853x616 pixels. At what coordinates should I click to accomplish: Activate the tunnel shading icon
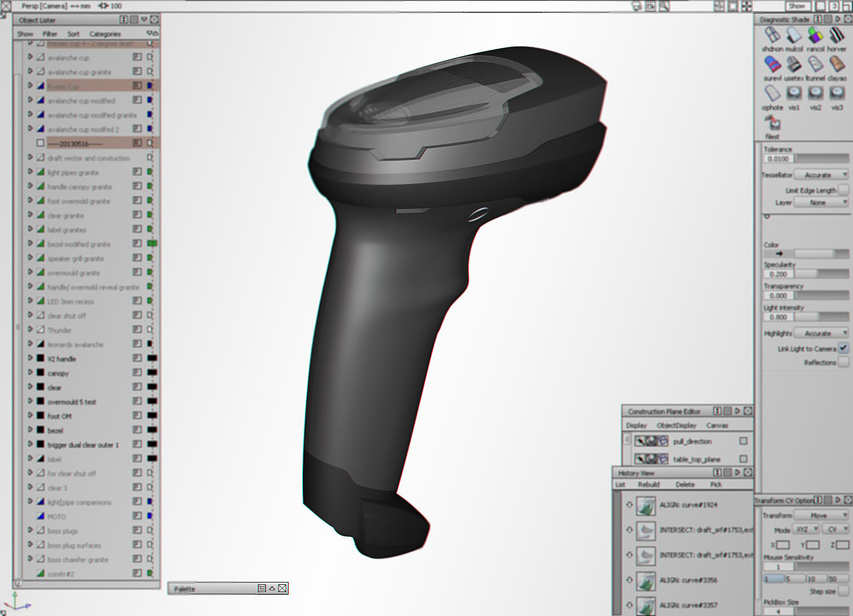(815, 64)
